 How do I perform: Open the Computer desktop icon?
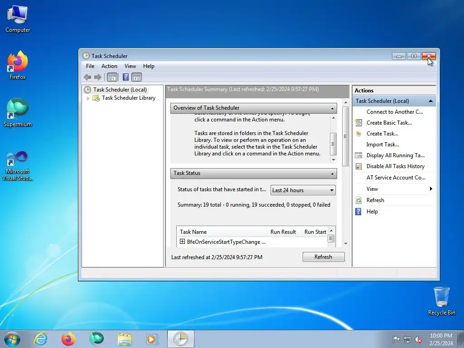click(18, 19)
